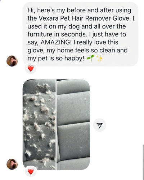Open sender's avatar beside the photo message
Screen dimensions: 144x180
tap(12, 164)
